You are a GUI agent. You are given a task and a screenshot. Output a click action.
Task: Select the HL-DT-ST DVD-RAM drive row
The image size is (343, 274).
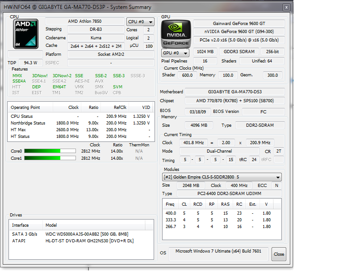pos(81,241)
